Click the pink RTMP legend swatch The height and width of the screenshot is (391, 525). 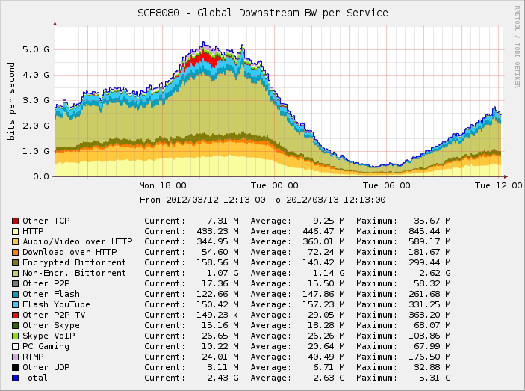[15, 357]
